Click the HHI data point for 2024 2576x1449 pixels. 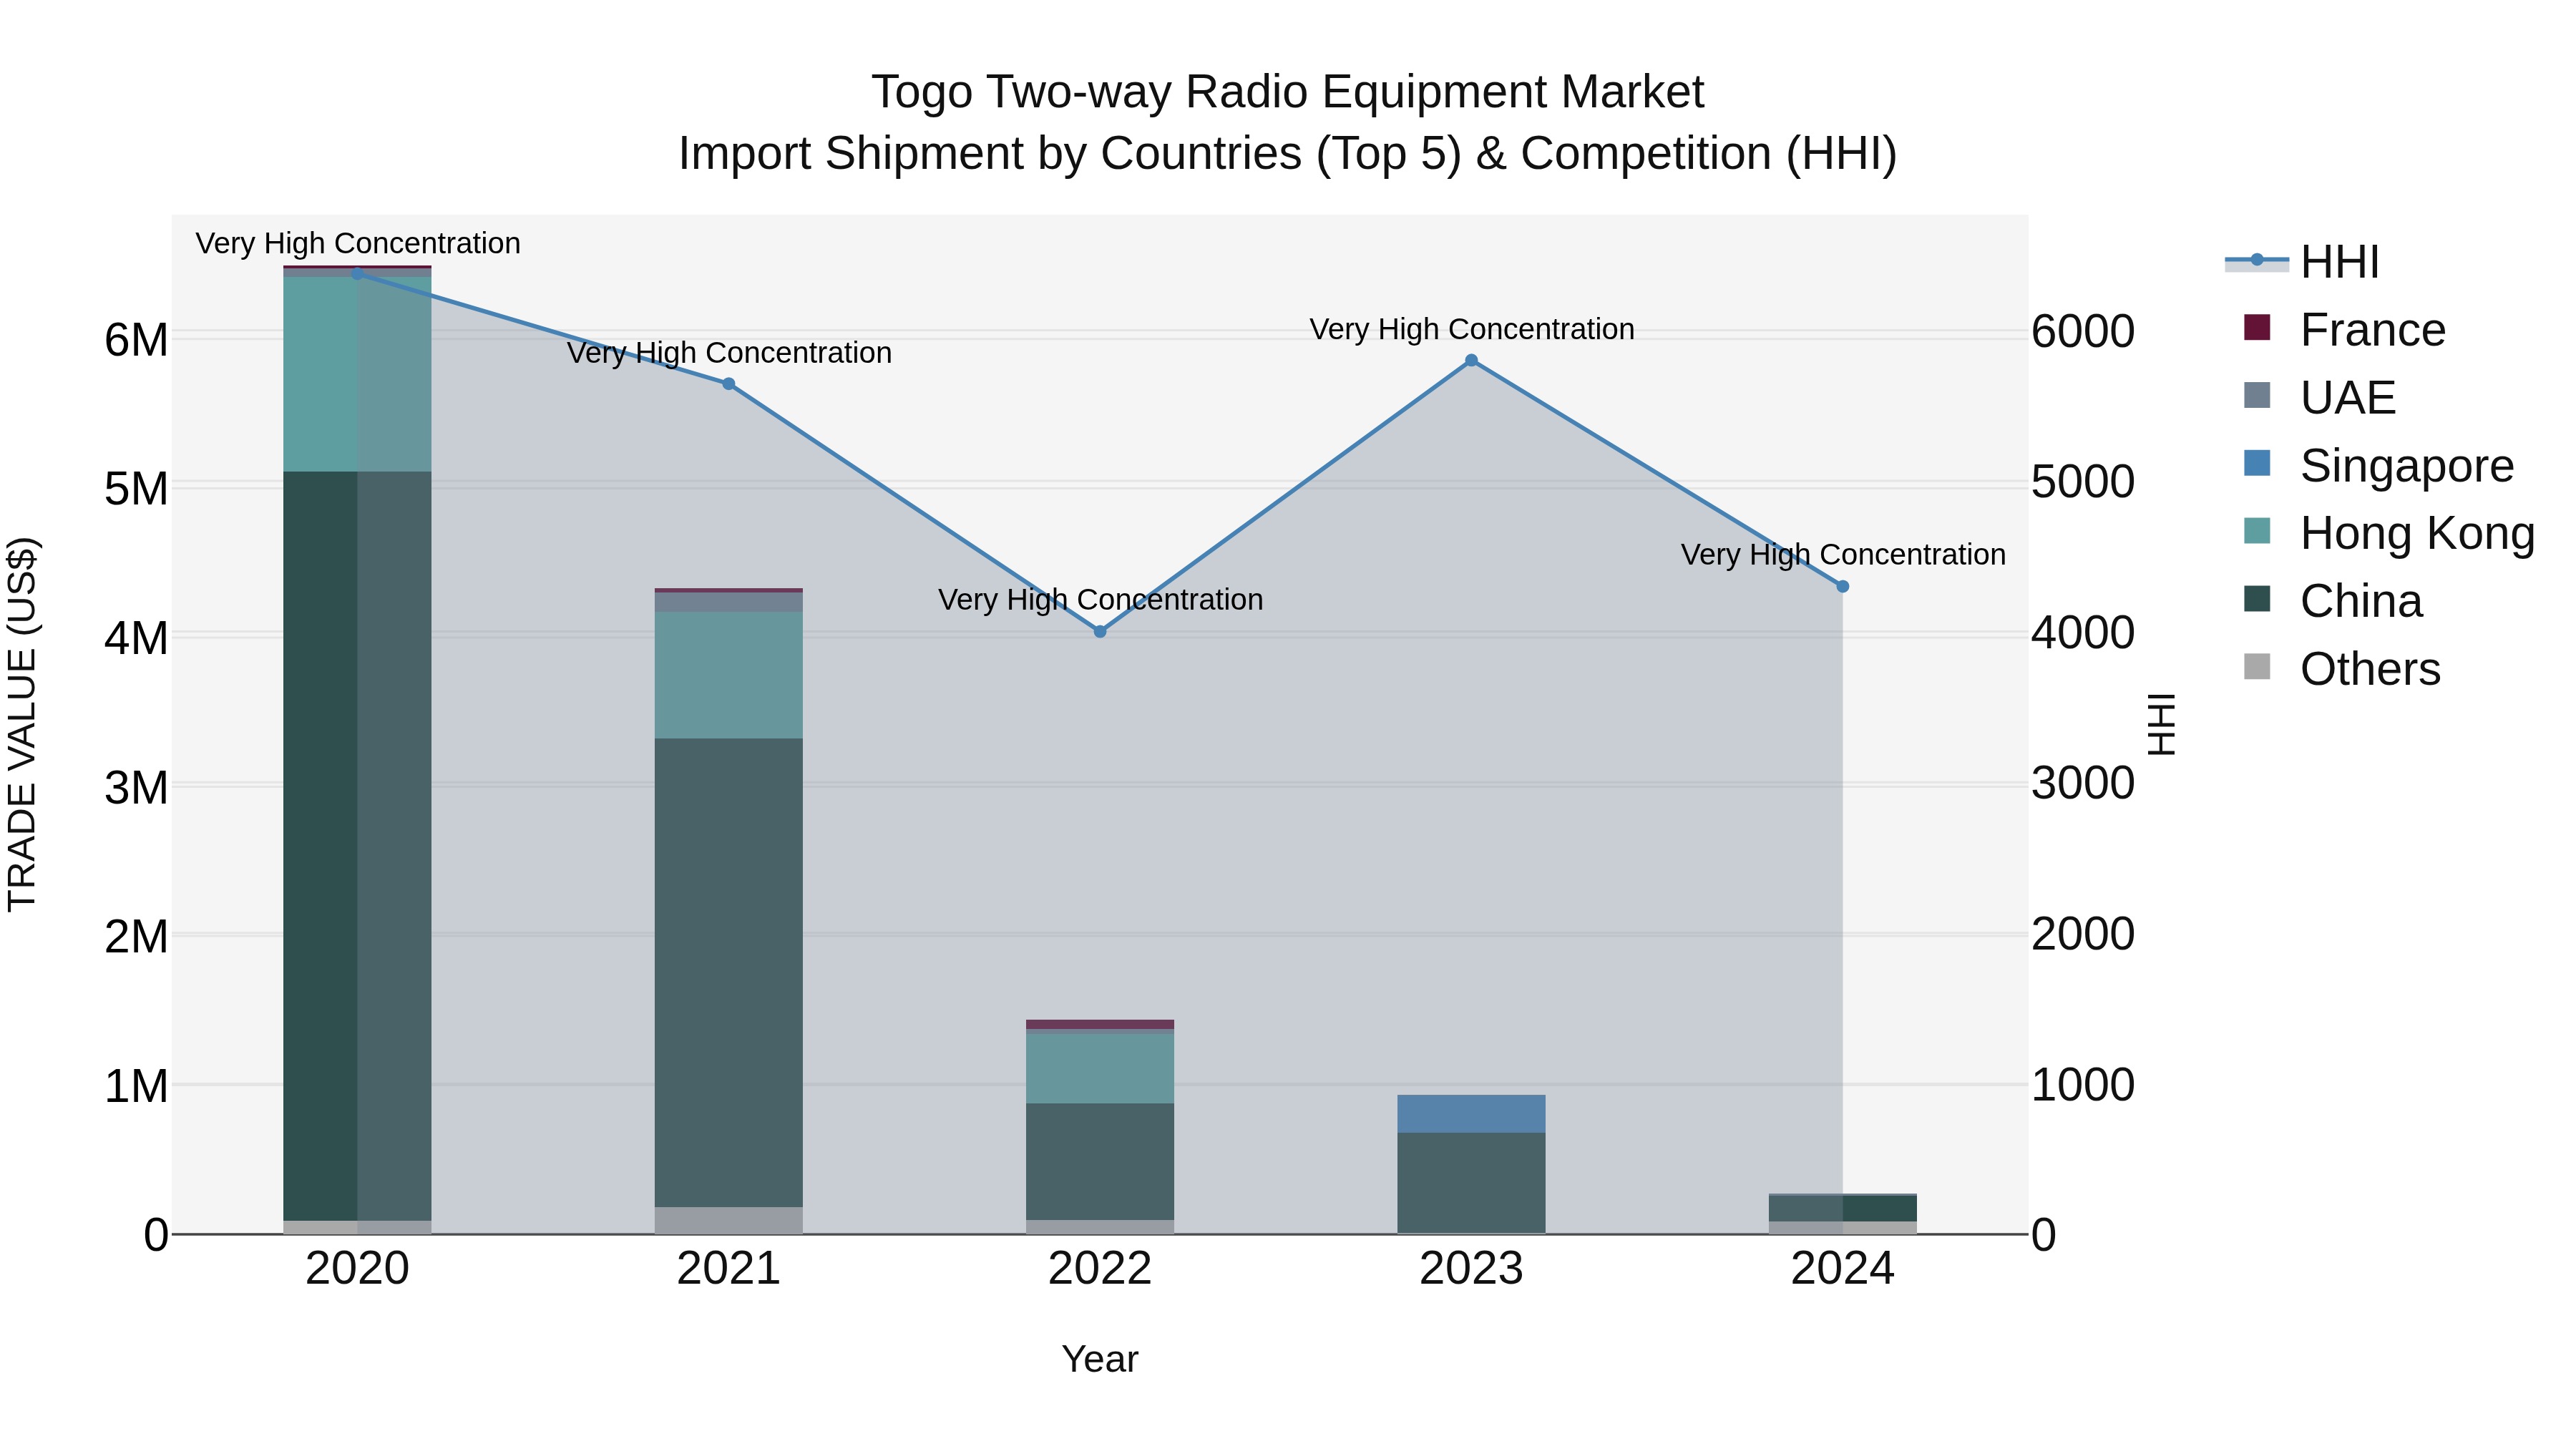tap(1843, 587)
